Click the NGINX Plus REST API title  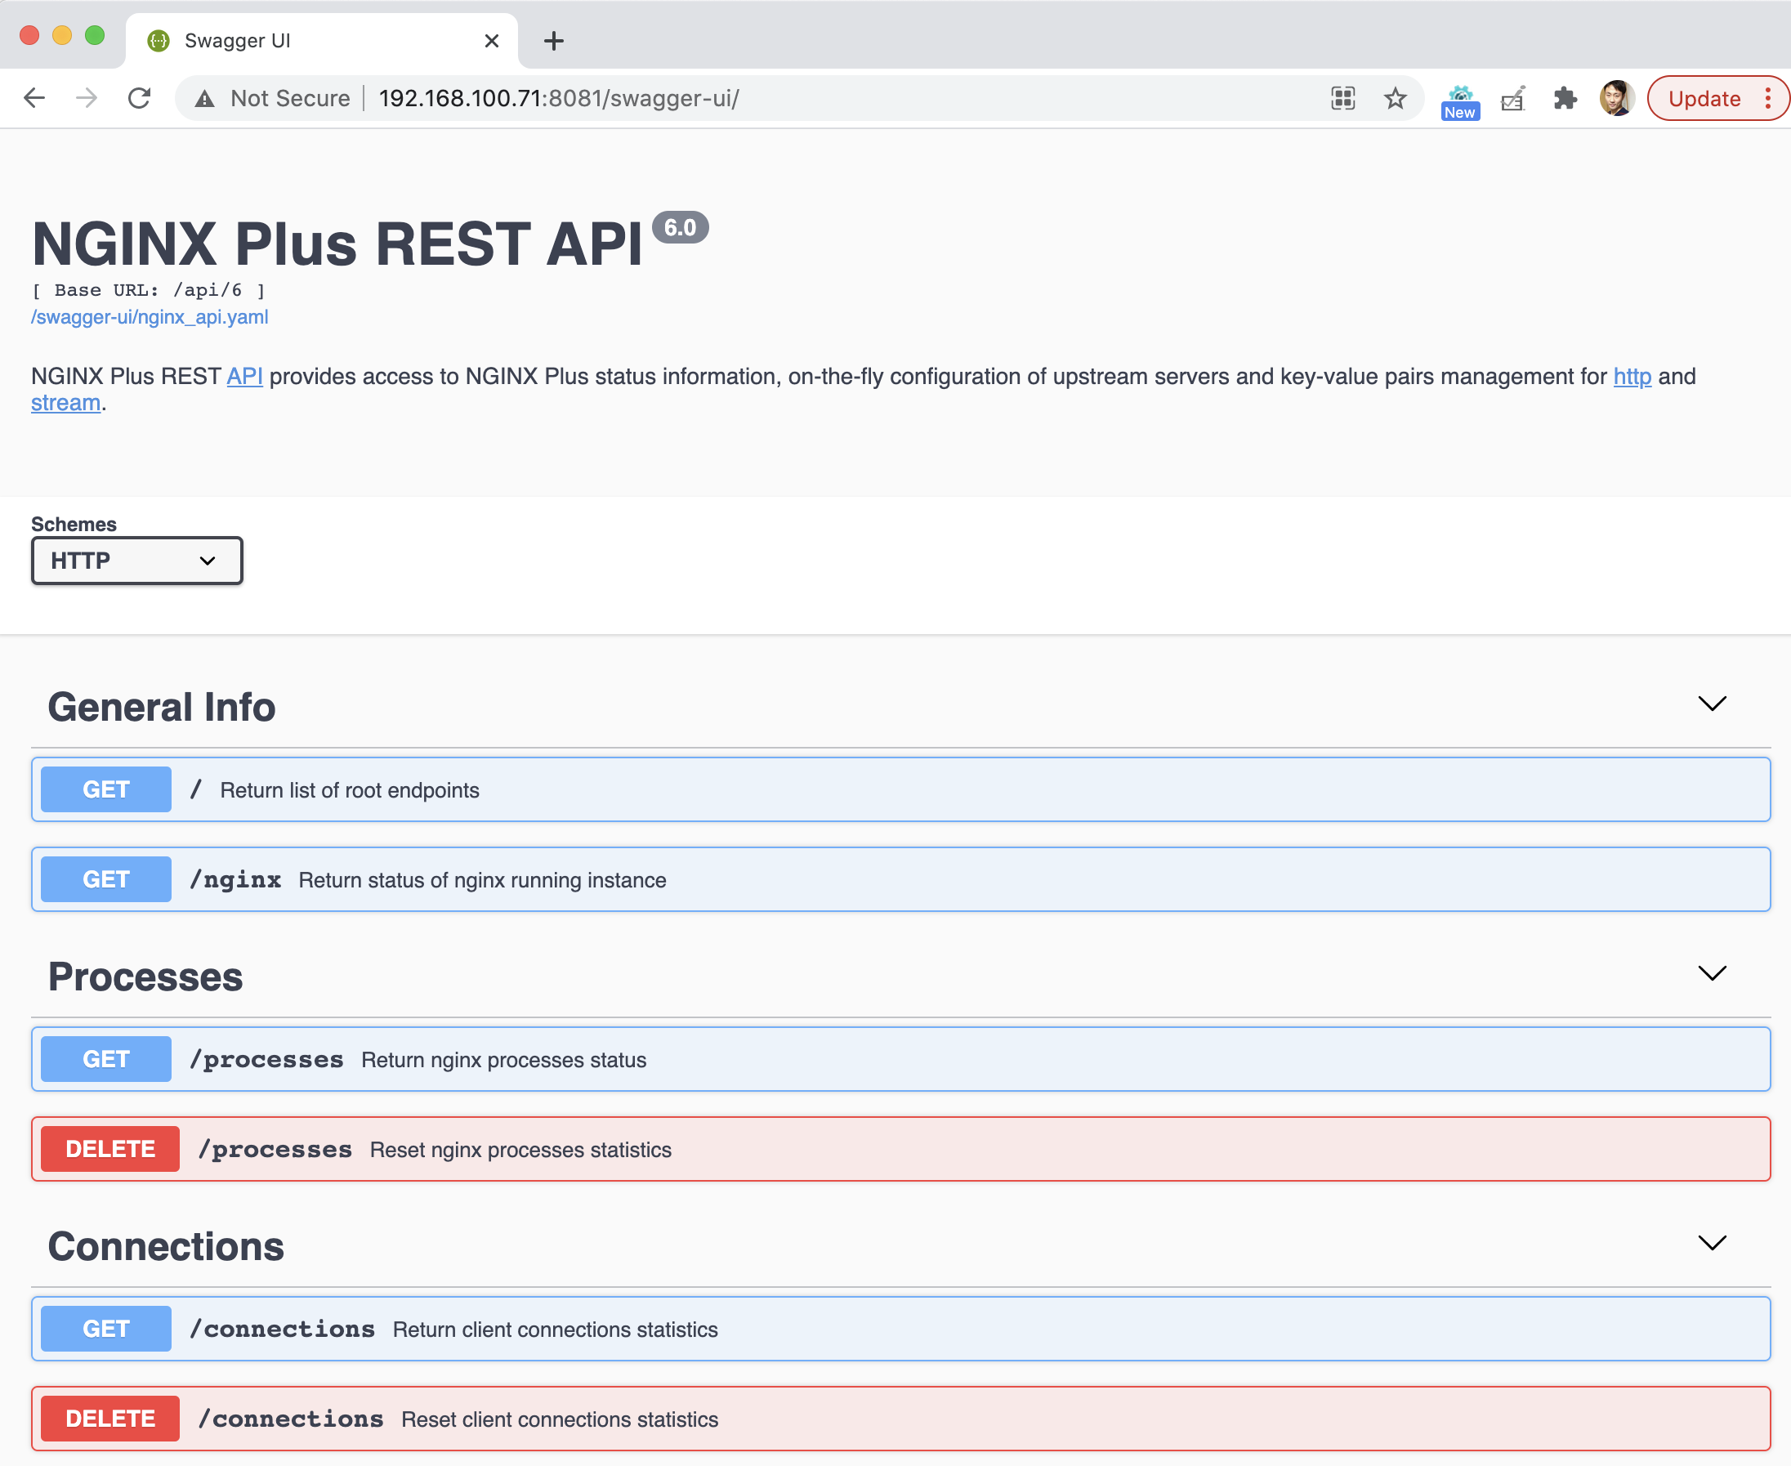337,244
